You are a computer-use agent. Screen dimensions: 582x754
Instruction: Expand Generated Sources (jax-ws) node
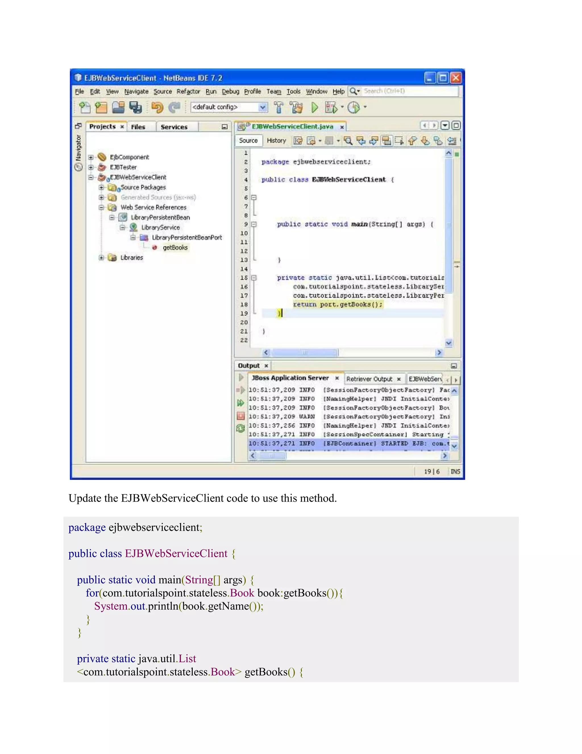tap(101, 197)
